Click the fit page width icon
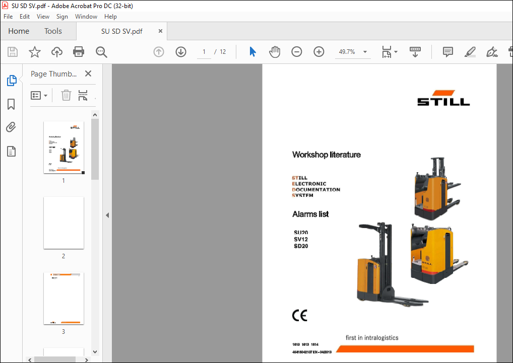 (x=387, y=52)
